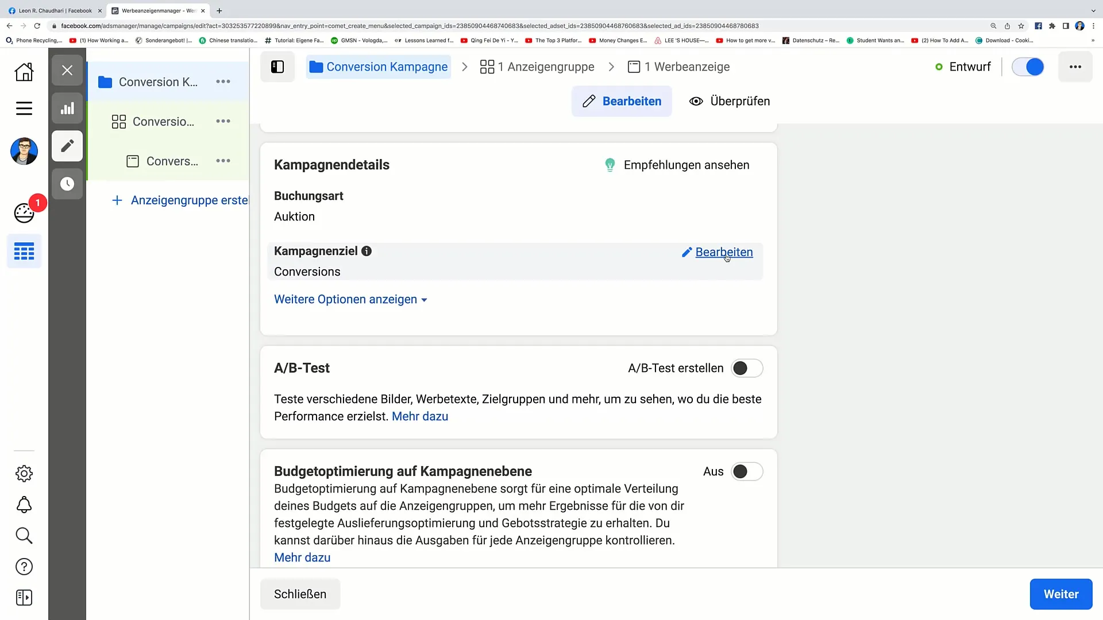This screenshot has width=1103, height=620.
Task: Open the Ads Manager table grid icon
Action: pos(24,251)
